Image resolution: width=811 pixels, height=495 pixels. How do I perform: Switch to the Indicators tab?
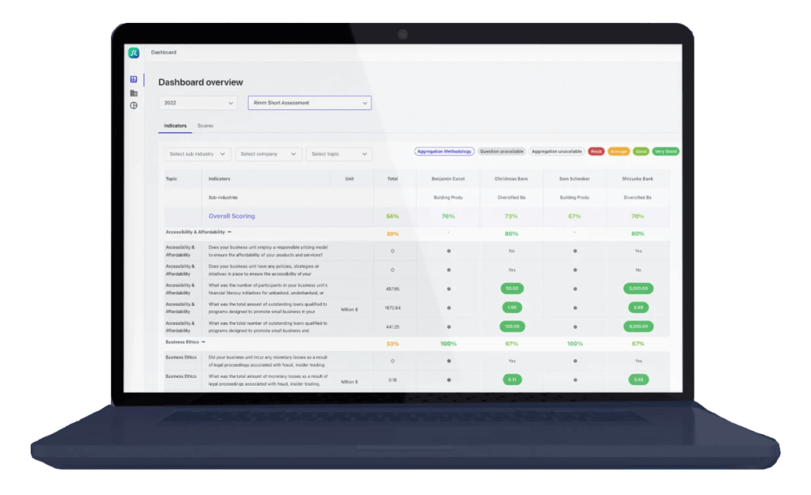tap(175, 126)
